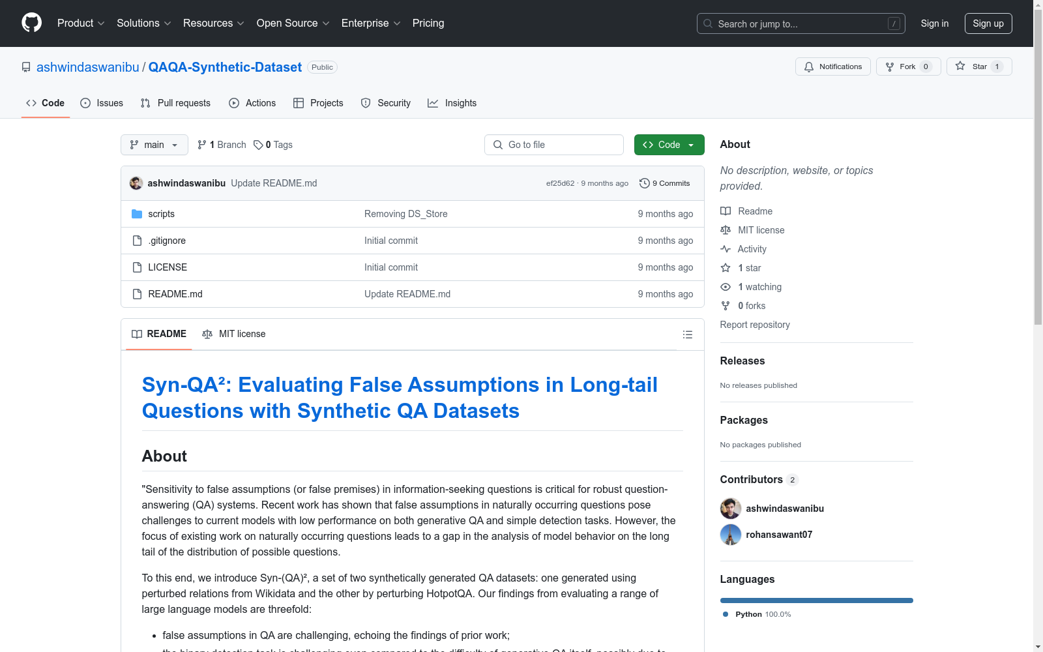Switch to the MIT license tab
This screenshot has width=1043, height=652.
click(x=234, y=334)
